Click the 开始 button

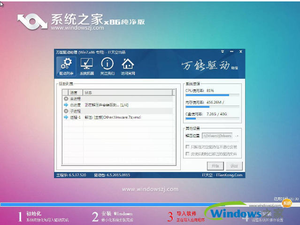[x=215, y=166]
